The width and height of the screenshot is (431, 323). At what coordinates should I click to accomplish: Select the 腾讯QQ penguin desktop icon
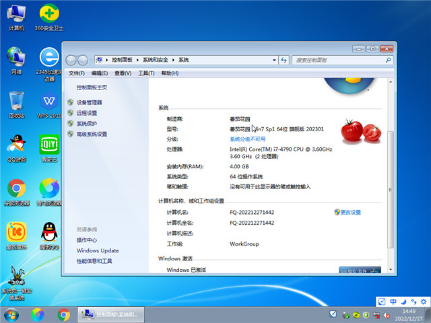49,236
